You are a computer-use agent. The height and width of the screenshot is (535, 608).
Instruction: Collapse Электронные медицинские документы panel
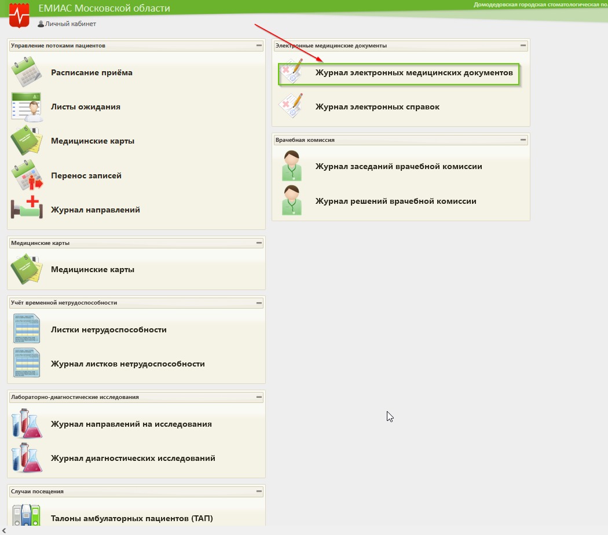coord(523,45)
